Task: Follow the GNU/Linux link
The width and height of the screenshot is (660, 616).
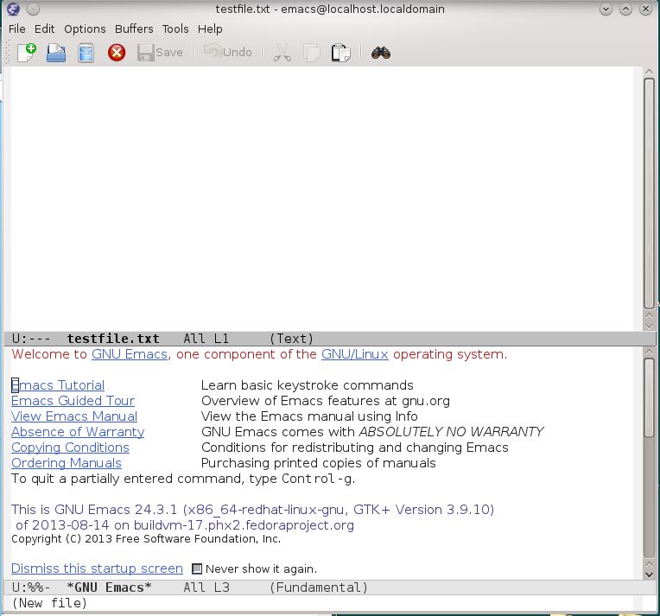Action: 355,354
